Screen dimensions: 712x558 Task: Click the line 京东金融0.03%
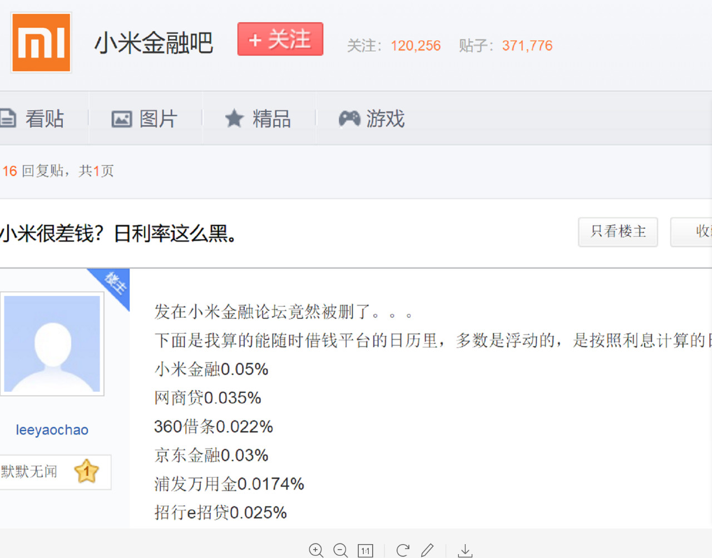tap(211, 456)
